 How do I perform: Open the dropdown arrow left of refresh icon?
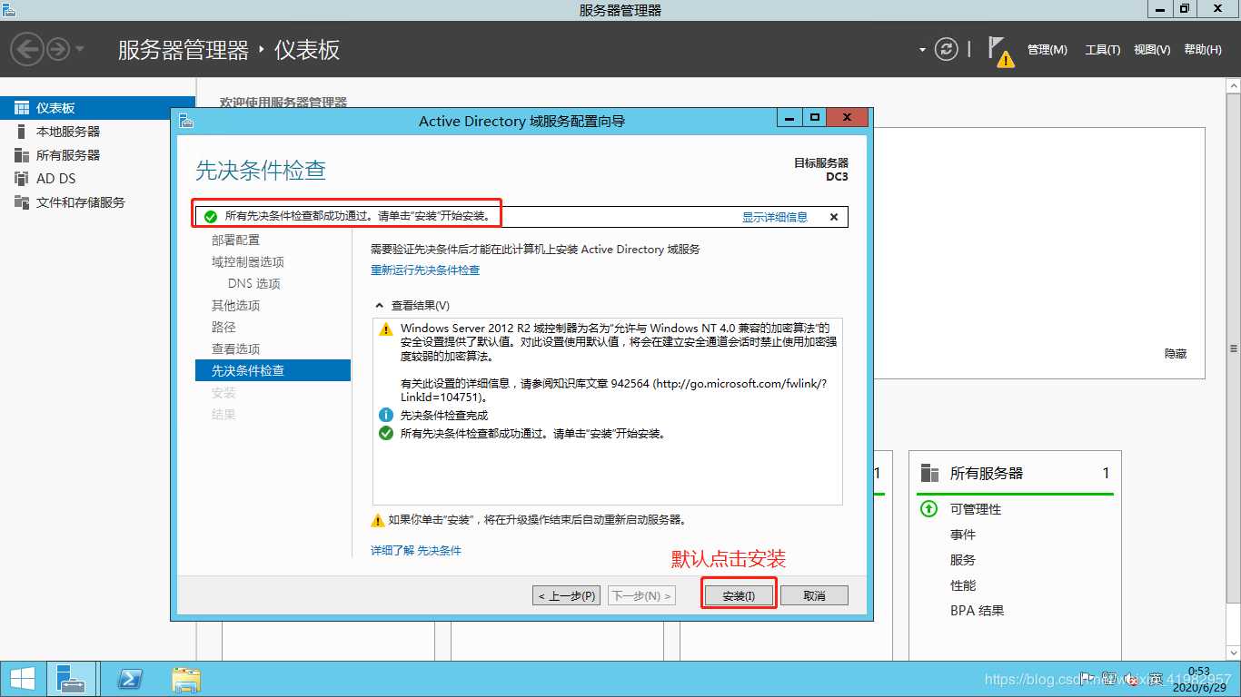922,50
